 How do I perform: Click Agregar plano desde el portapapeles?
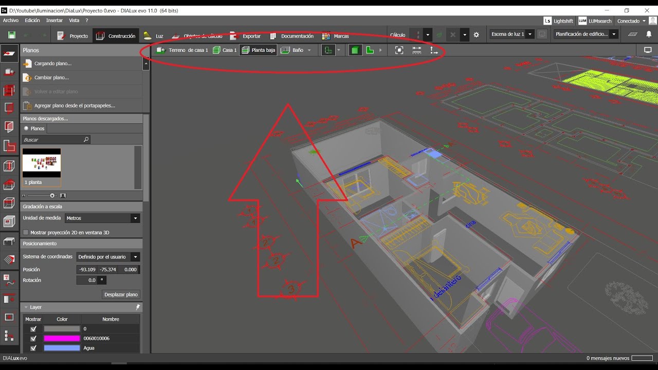coord(75,105)
